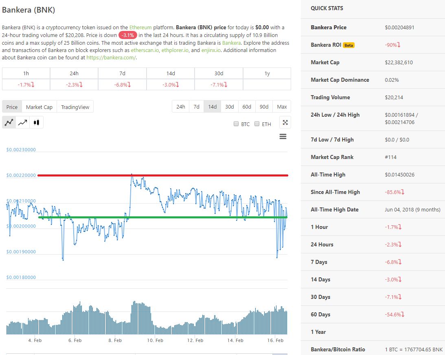445x355 pixels.
Task: Select the trend line chart icon
Action: 23,122
